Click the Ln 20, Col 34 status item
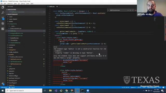The height and width of the screenshot is (93, 166). 125,87
